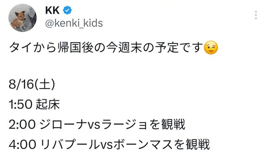Click を観戦 after ボーンマス
The image size is (270, 152).
coord(191,144)
